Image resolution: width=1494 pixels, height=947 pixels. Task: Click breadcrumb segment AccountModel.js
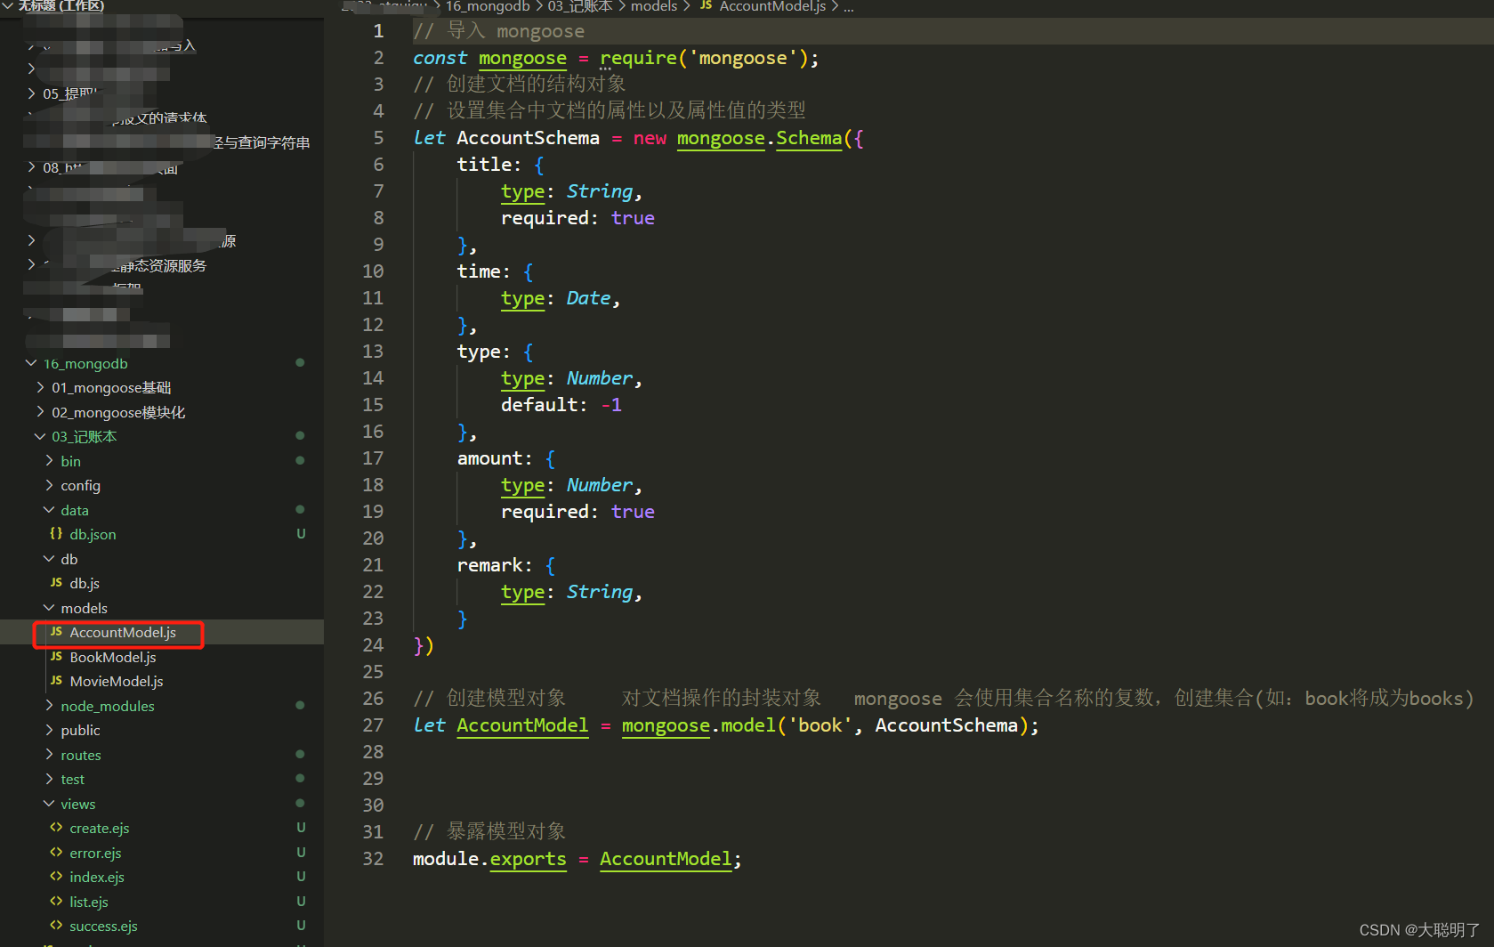[772, 6]
